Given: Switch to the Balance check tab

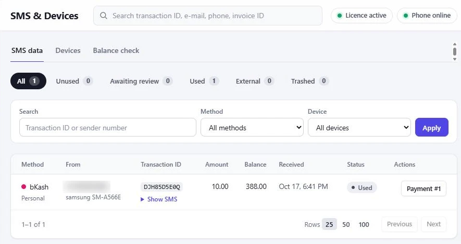Looking at the screenshot, I should (116, 51).
